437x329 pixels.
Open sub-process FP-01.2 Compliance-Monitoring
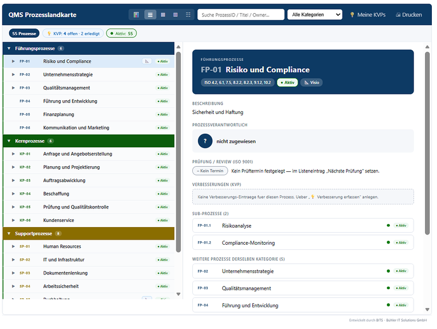[303, 242]
